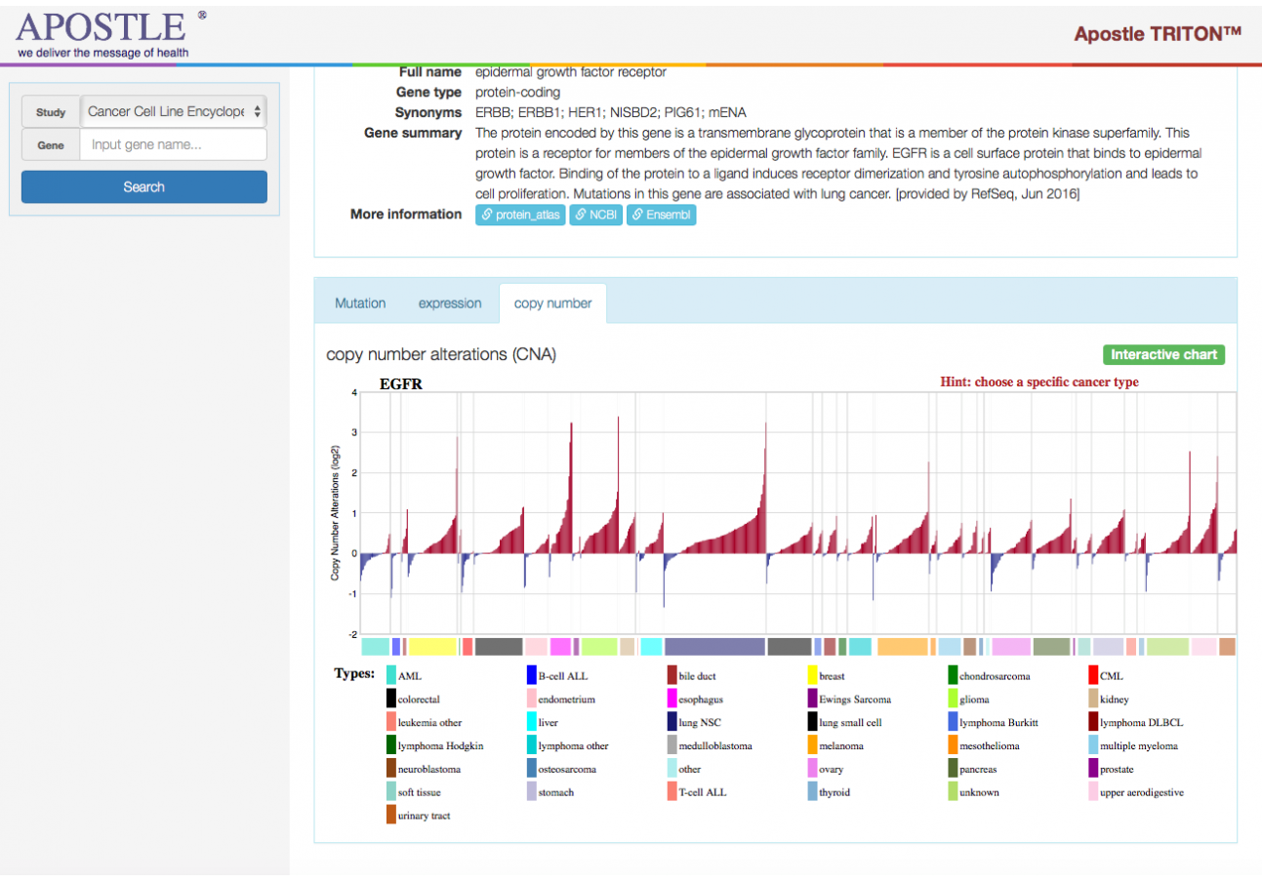1262x882 pixels.
Task: Click the chondrosarcoma legend swatch
Action: 953,675
